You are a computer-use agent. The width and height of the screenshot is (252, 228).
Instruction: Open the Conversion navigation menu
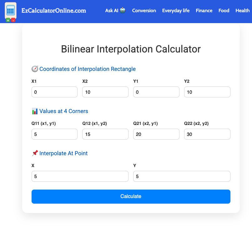click(x=144, y=10)
